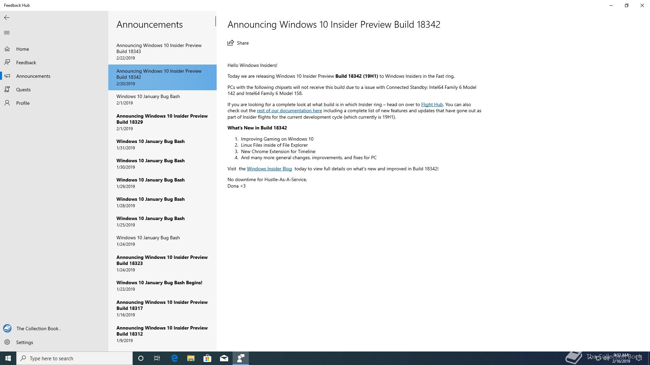The height and width of the screenshot is (365, 650).
Task: Click The Collection Book account name
Action: (39, 328)
